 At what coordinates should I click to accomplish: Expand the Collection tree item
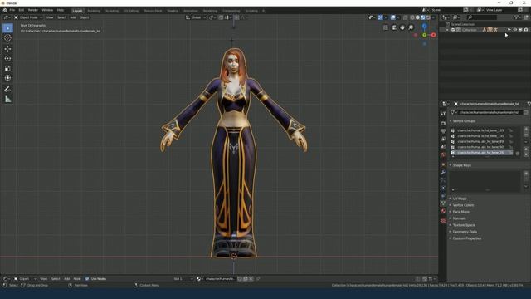pyautogui.click(x=447, y=30)
